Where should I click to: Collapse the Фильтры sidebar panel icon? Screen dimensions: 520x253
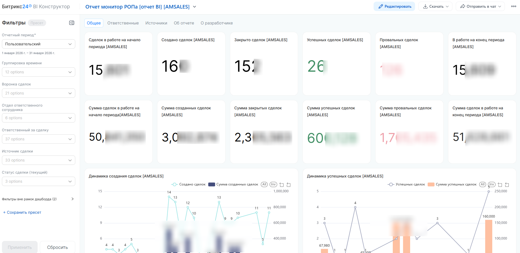[x=72, y=23]
